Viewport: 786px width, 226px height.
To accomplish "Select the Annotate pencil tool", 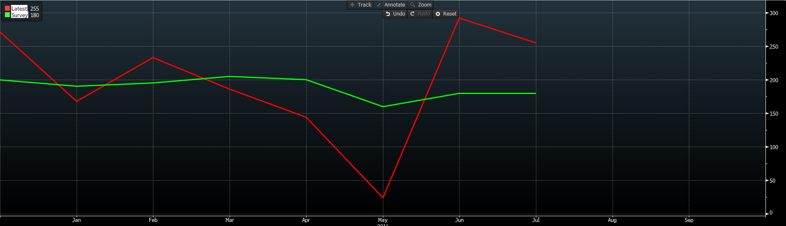I will 391,5.
